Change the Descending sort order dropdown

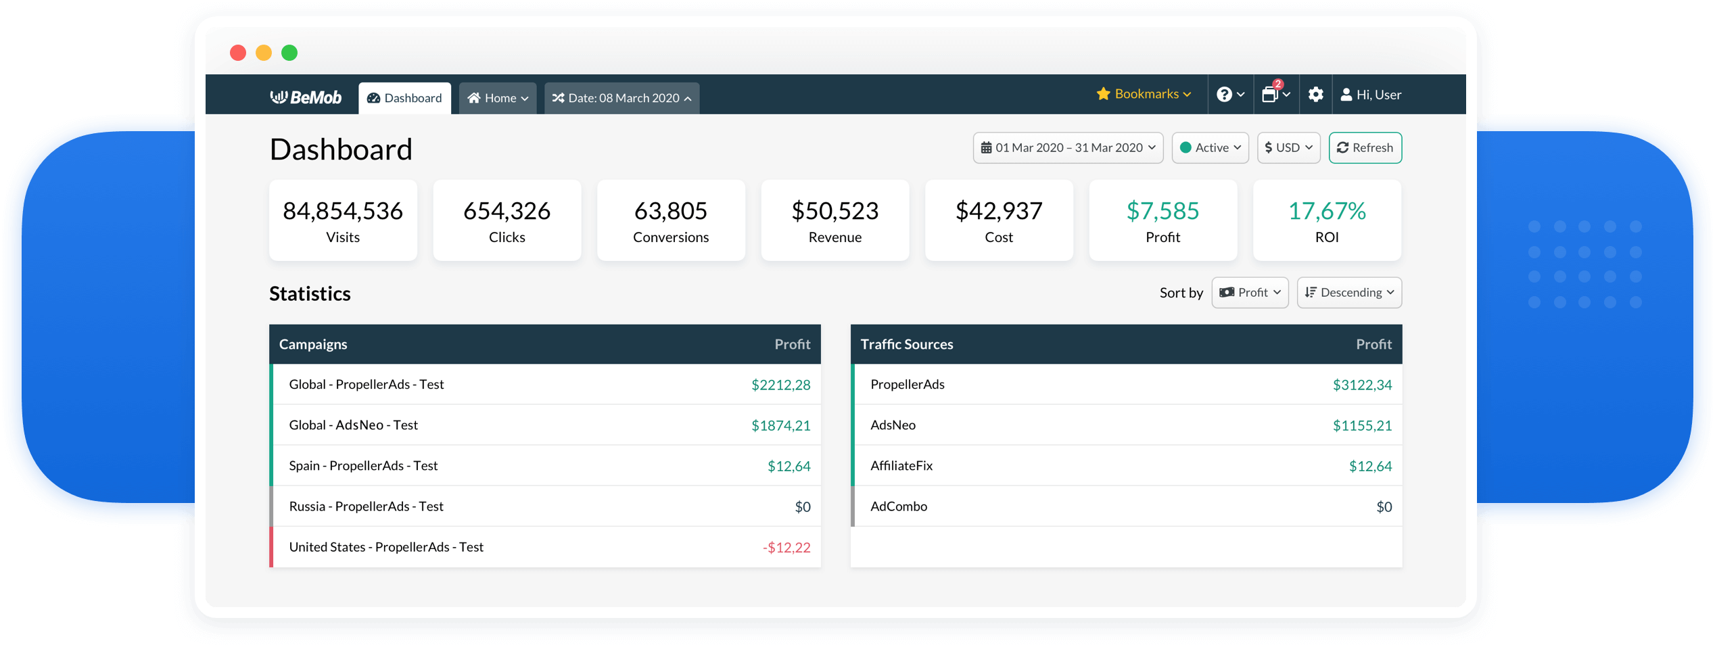1348,292
